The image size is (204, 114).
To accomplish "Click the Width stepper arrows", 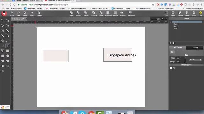I will (x=185, y=58).
